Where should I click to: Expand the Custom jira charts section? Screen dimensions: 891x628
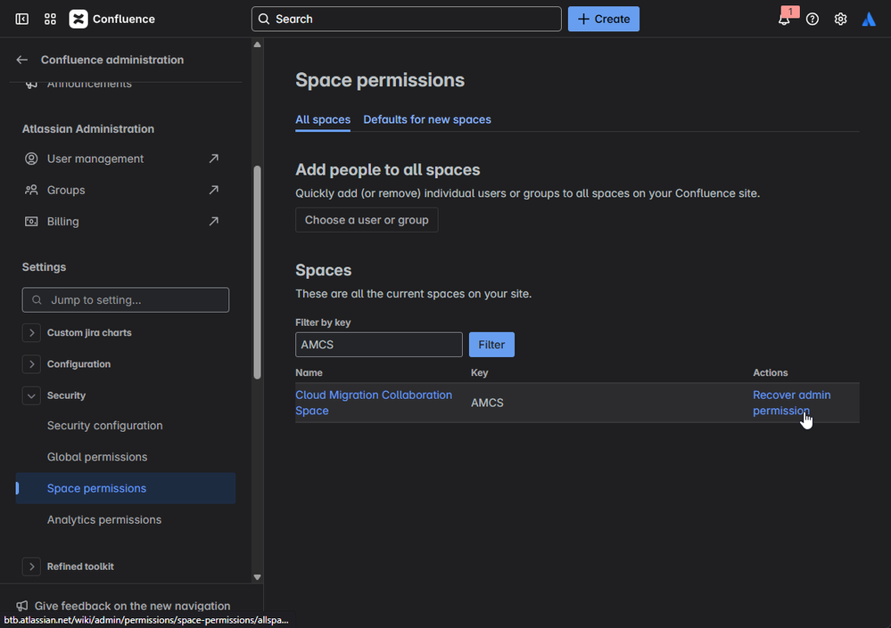(x=32, y=332)
